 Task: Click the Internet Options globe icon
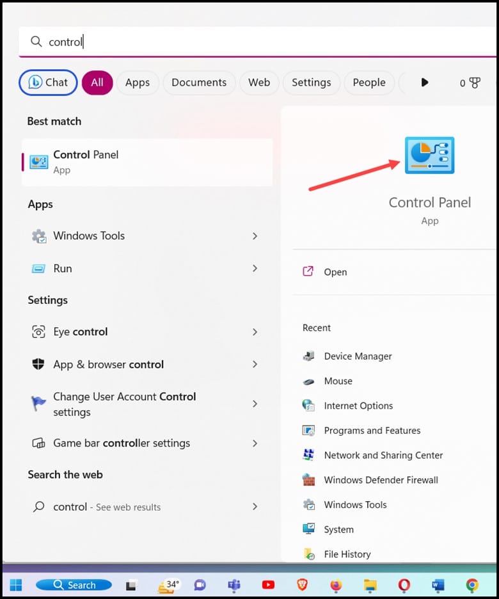coord(308,405)
